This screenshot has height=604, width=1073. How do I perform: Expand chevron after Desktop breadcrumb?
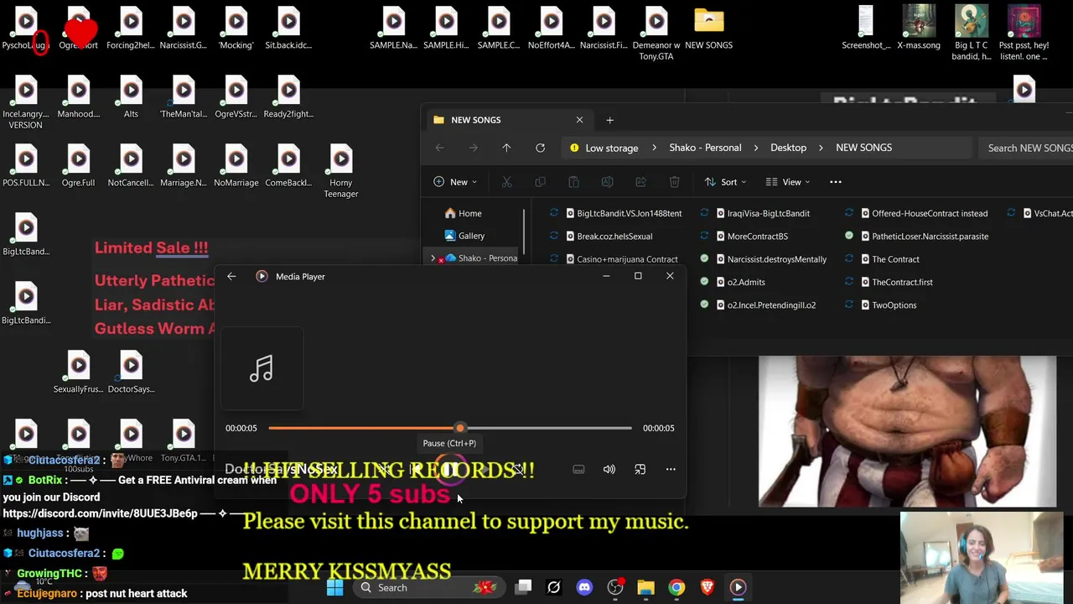click(822, 148)
